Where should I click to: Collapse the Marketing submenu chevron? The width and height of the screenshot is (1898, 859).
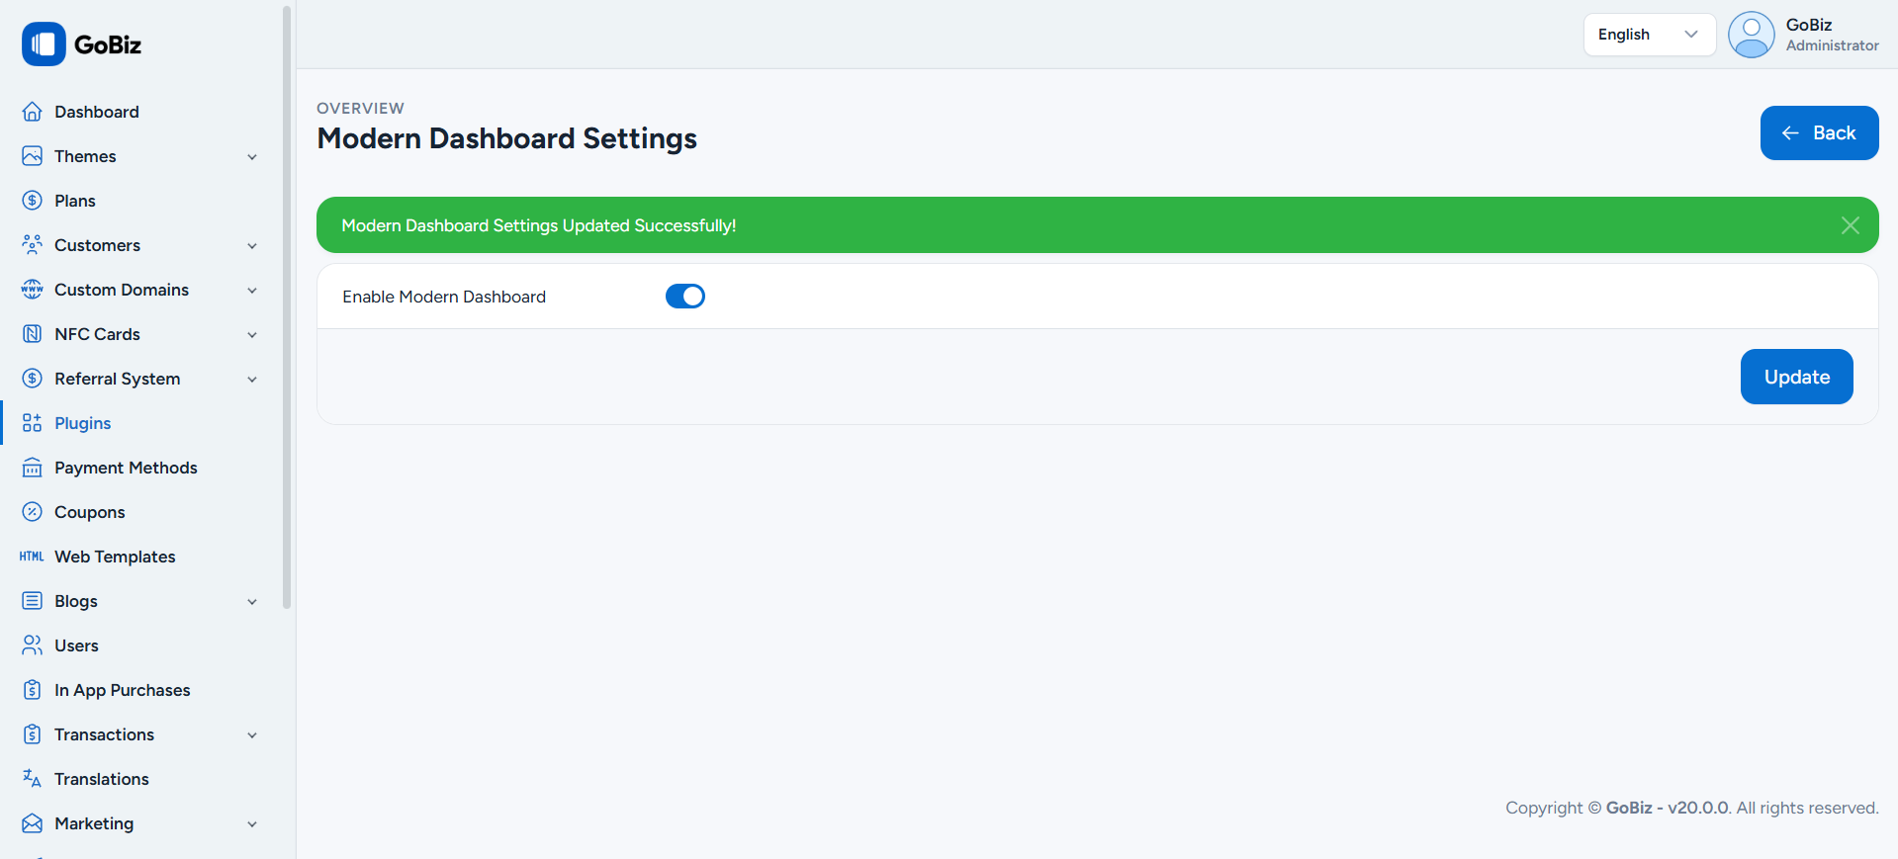[252, 823]
